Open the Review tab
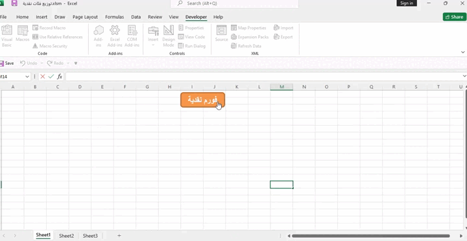 coord(155,17)
